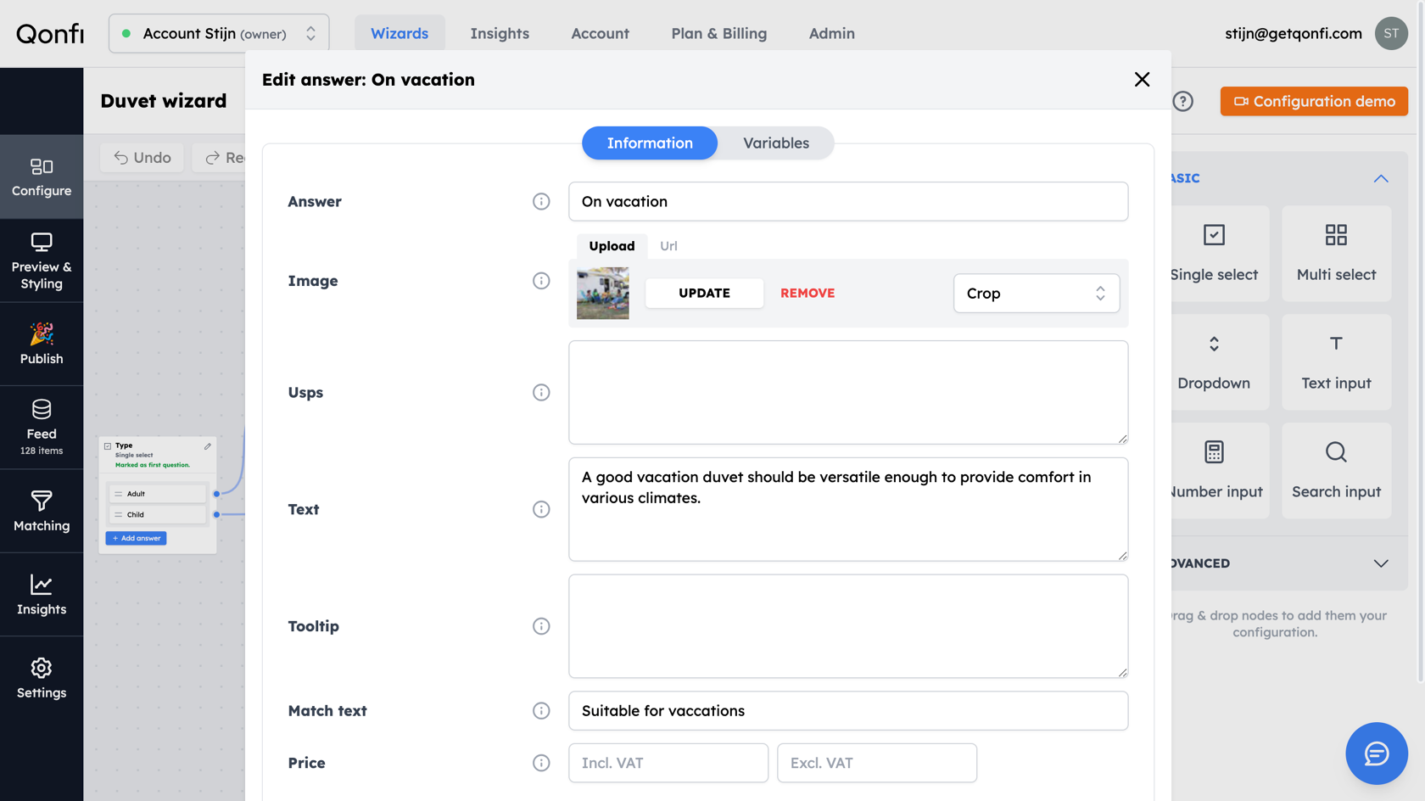Click the info icon next to Tooltip
This screenshot has height=801, width=1425.
pyautogui.click(x=541, y=626)
